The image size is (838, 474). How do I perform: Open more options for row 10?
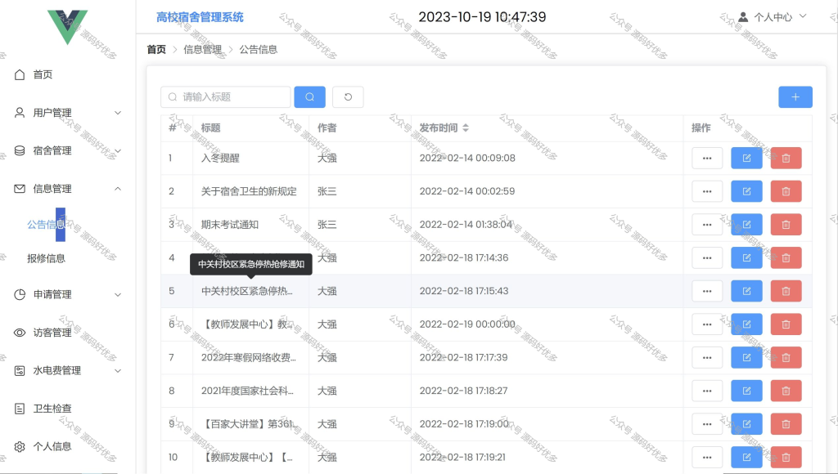[x=707, y=458]
